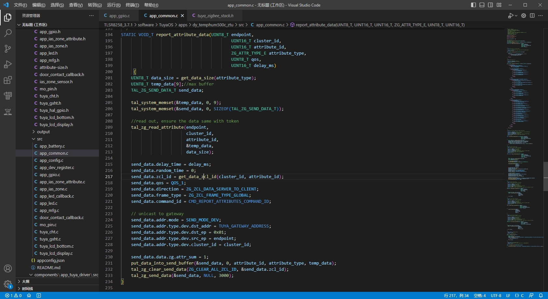Open the Run and Debug view
548x299 pixels.
pyautogui.click(x=8, y=64)
